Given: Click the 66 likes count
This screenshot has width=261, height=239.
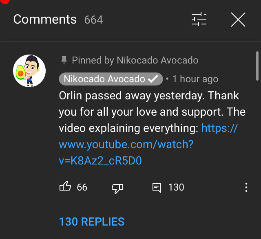Looking at the screenshot, I should click(82, 187).
